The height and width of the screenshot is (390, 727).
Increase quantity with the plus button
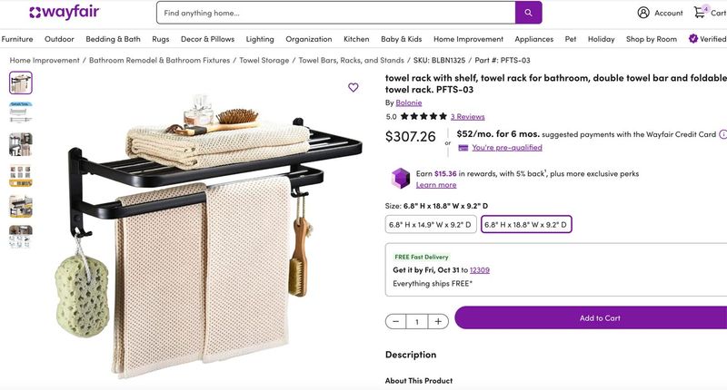coord(438,321)
